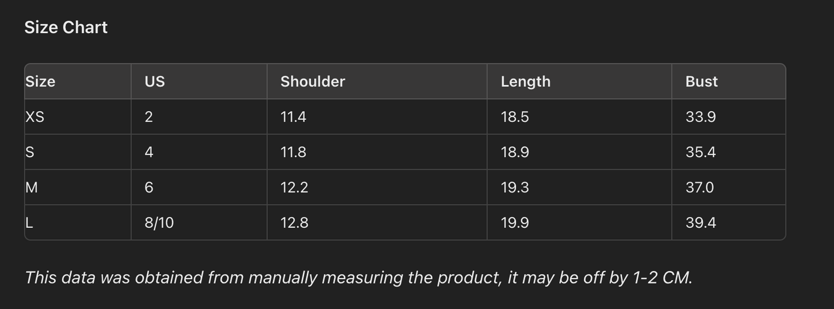Screen dimensions: 834x309
Task: Select the 18.9 length cell
Action: 515,152
